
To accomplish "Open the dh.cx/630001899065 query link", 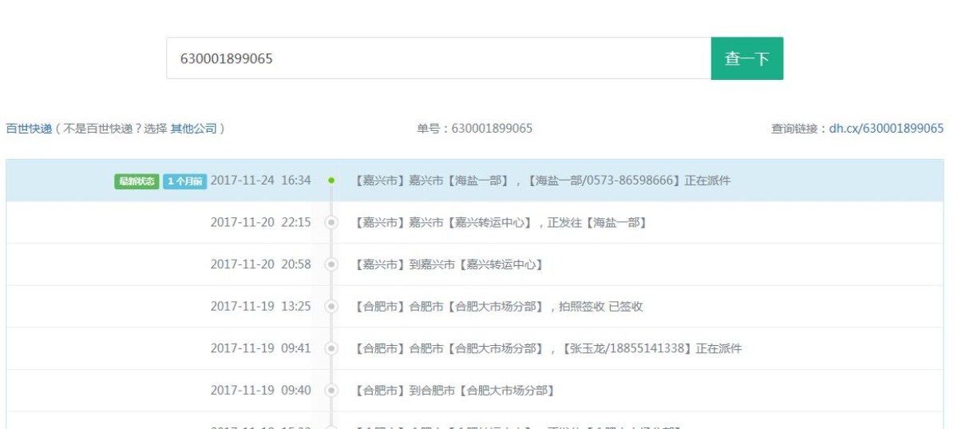I will (886, 129).
